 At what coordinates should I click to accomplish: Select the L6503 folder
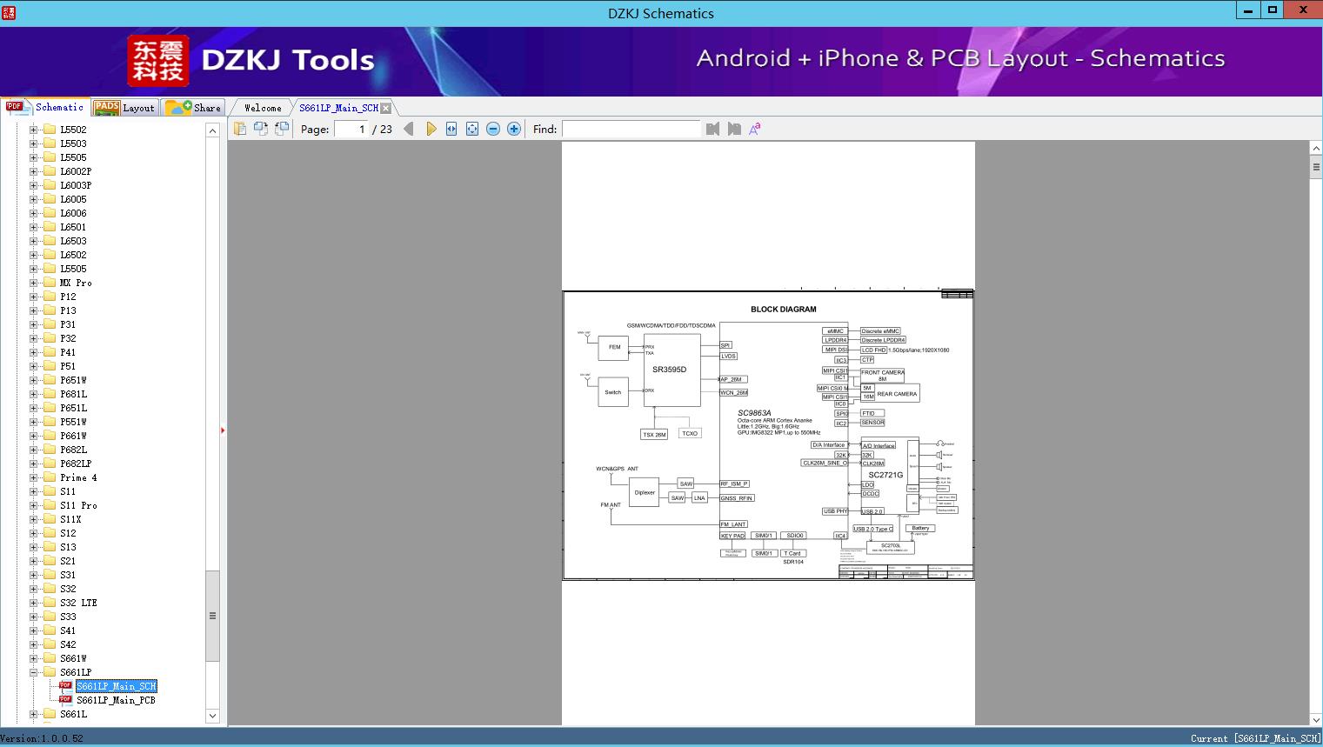73,241
